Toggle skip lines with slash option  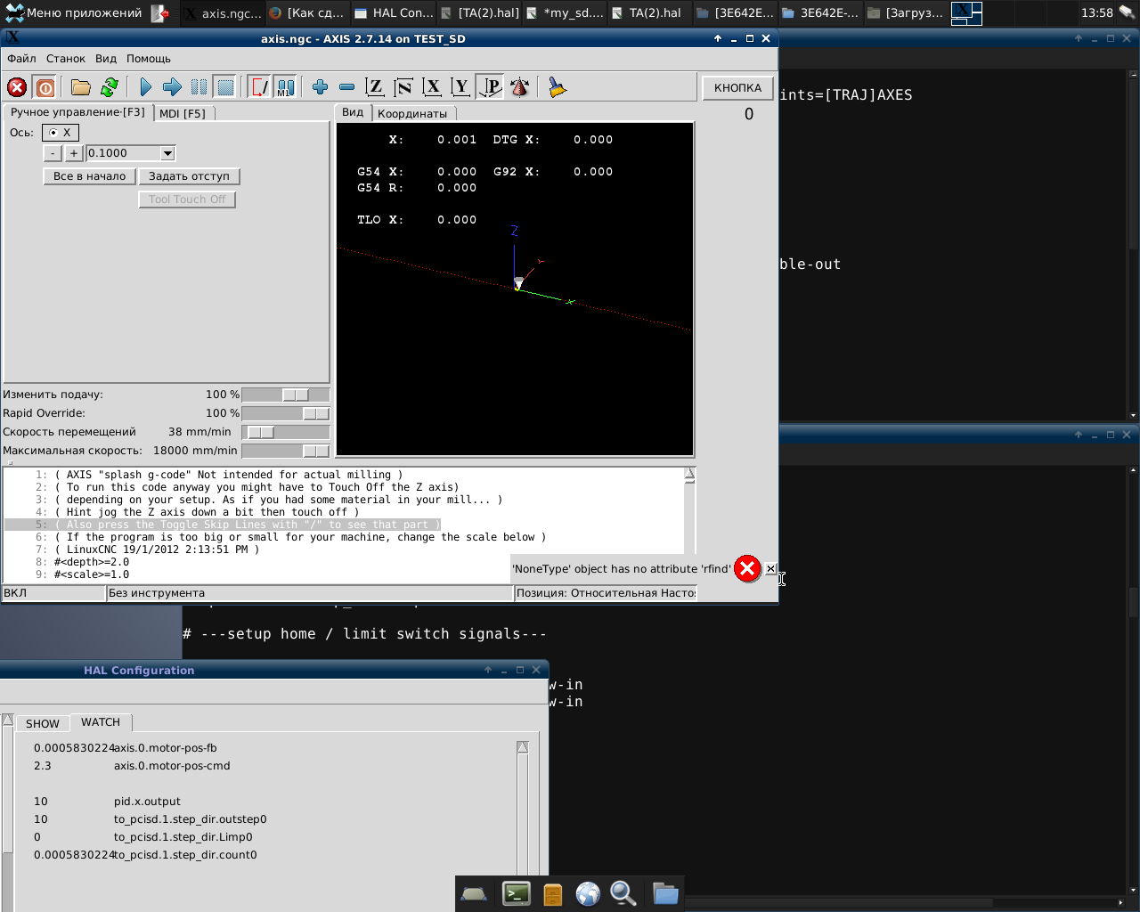coord(259,87)
